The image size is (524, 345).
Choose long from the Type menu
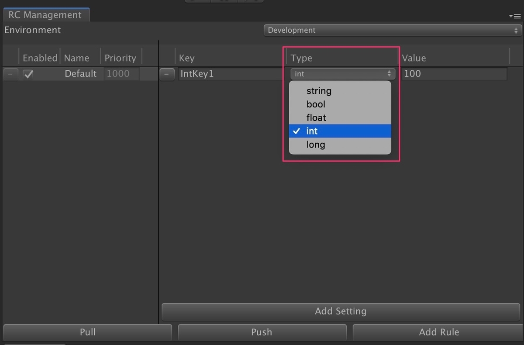pyautogui.click(x=340, y=145)
